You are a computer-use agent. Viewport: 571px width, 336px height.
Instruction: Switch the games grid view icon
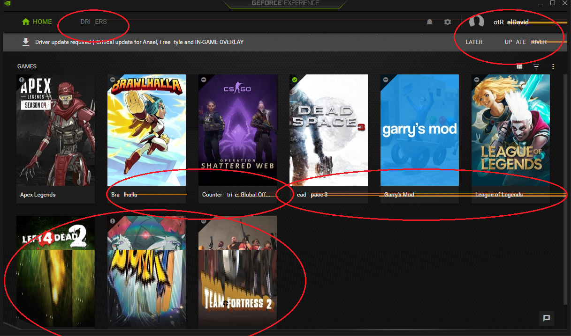(519, 66)
